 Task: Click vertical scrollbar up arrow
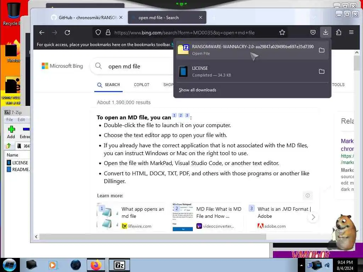coord(357,52)
